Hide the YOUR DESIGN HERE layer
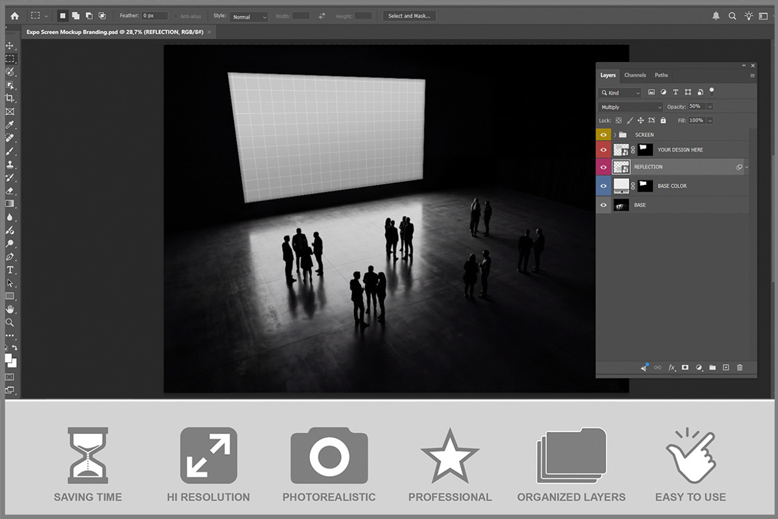 tap(604, 150)
